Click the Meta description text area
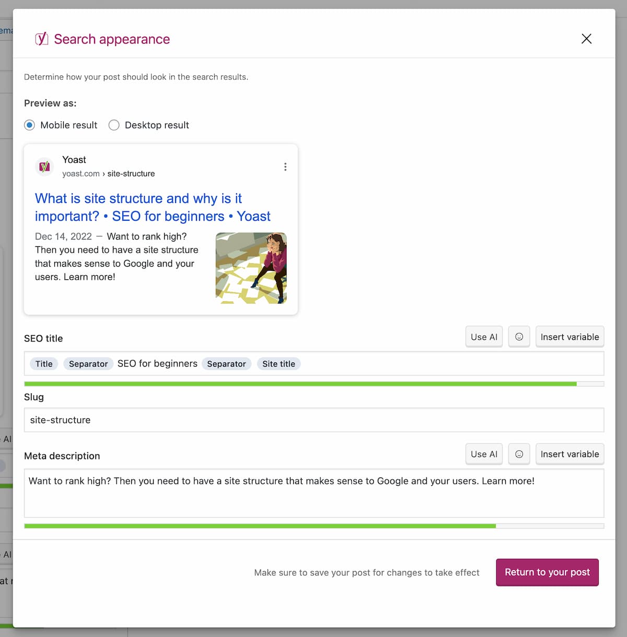 coord(314,493)
